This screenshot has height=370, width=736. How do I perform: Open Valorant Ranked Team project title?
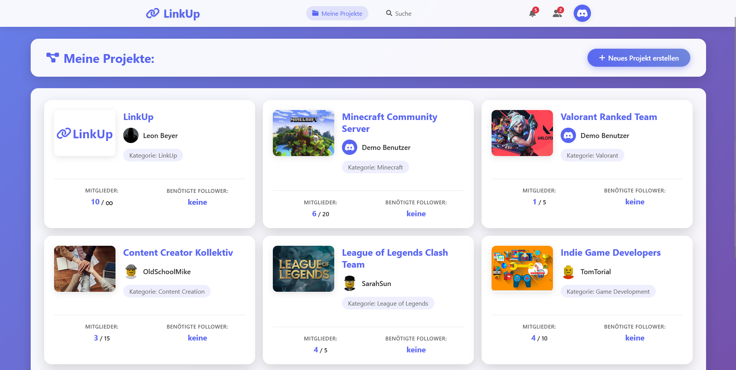609,117
